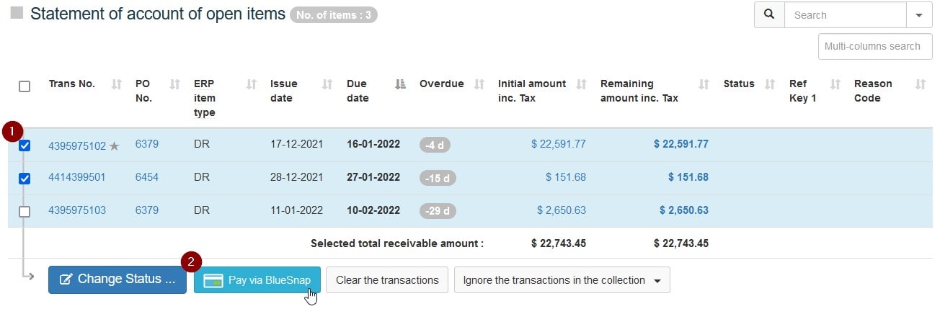
Task: Sort by the Due date column icon
Action: (402, 84)
